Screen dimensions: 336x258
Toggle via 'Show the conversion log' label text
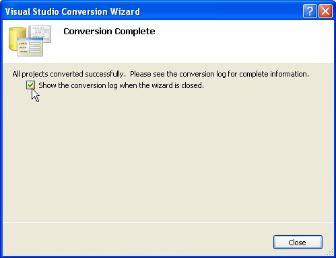(x=121, y=85)
